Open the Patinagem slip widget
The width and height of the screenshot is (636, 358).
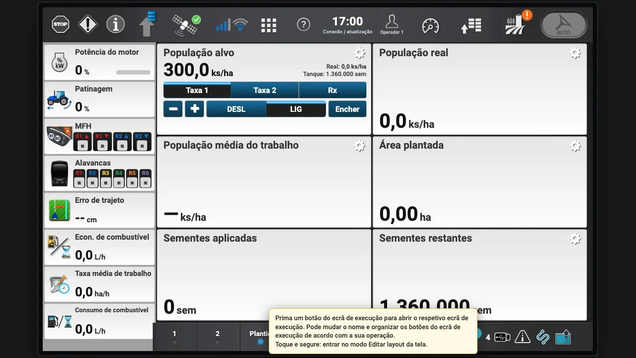tap(99, 99)
